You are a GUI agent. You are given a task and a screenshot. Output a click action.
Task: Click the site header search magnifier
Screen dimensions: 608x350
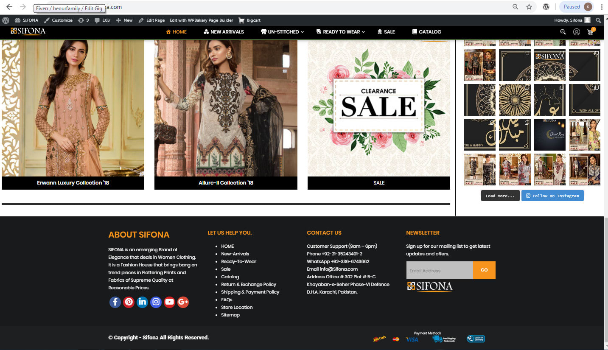563,32
